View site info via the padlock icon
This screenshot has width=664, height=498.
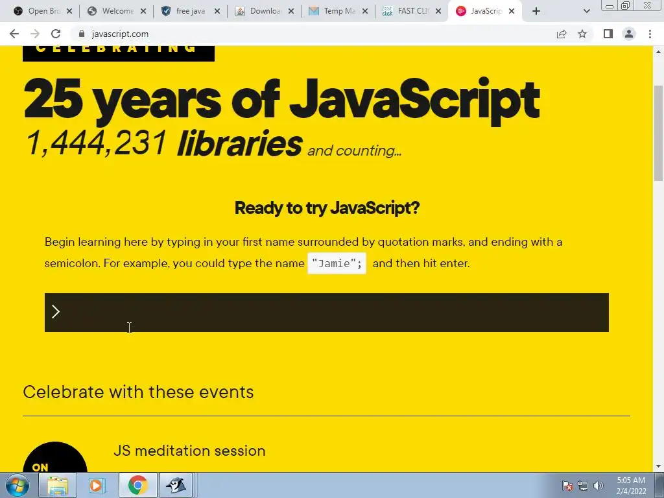[x=82, y=34]
